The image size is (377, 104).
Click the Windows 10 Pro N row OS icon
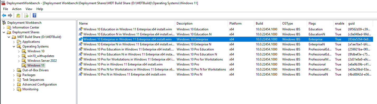pos(81,74)
